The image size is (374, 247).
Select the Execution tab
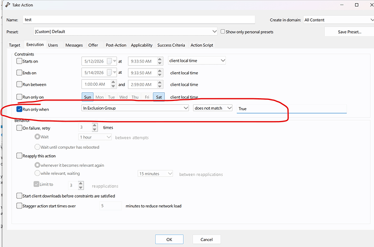pos(35,45)
